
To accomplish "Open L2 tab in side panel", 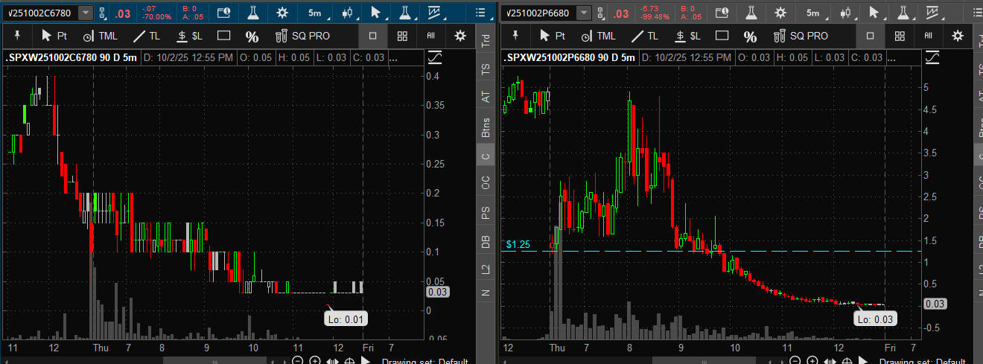I will pos(486,267).
